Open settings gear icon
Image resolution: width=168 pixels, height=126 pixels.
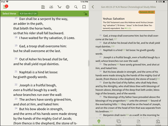(x=68, y=7)
